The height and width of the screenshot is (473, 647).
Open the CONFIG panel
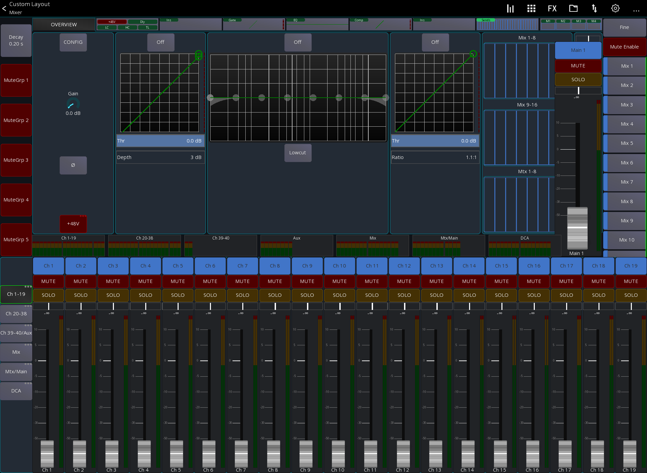(73, 42)
